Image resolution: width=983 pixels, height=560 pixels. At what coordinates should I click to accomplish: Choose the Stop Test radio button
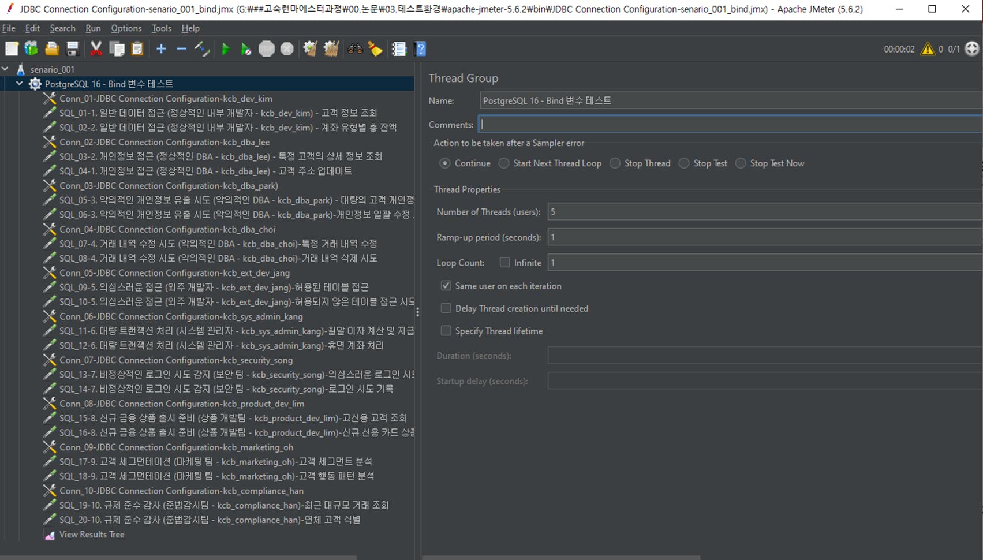pos(684,163)
